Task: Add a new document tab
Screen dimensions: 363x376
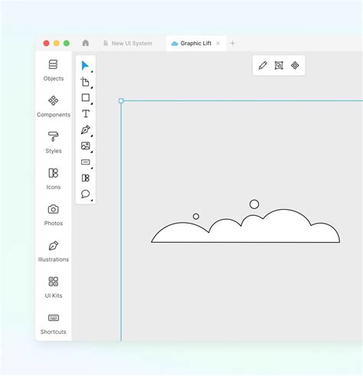Action: (x=232, y=44)
